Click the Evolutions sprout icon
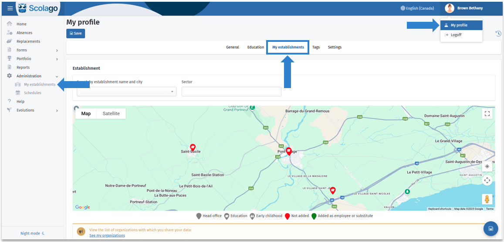The image size is (504, 242). pos(9,110)
